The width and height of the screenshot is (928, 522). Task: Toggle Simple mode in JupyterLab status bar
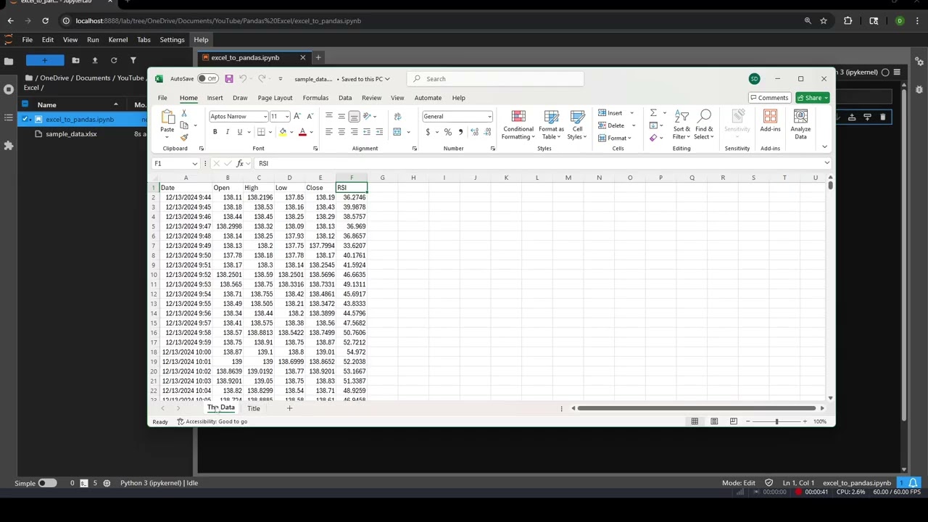tap(46, 483)
